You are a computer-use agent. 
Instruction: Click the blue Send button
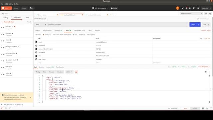[193, 24]
